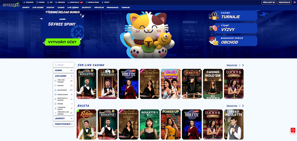Go to Sporty in main navigation

[x=26, y=8]
